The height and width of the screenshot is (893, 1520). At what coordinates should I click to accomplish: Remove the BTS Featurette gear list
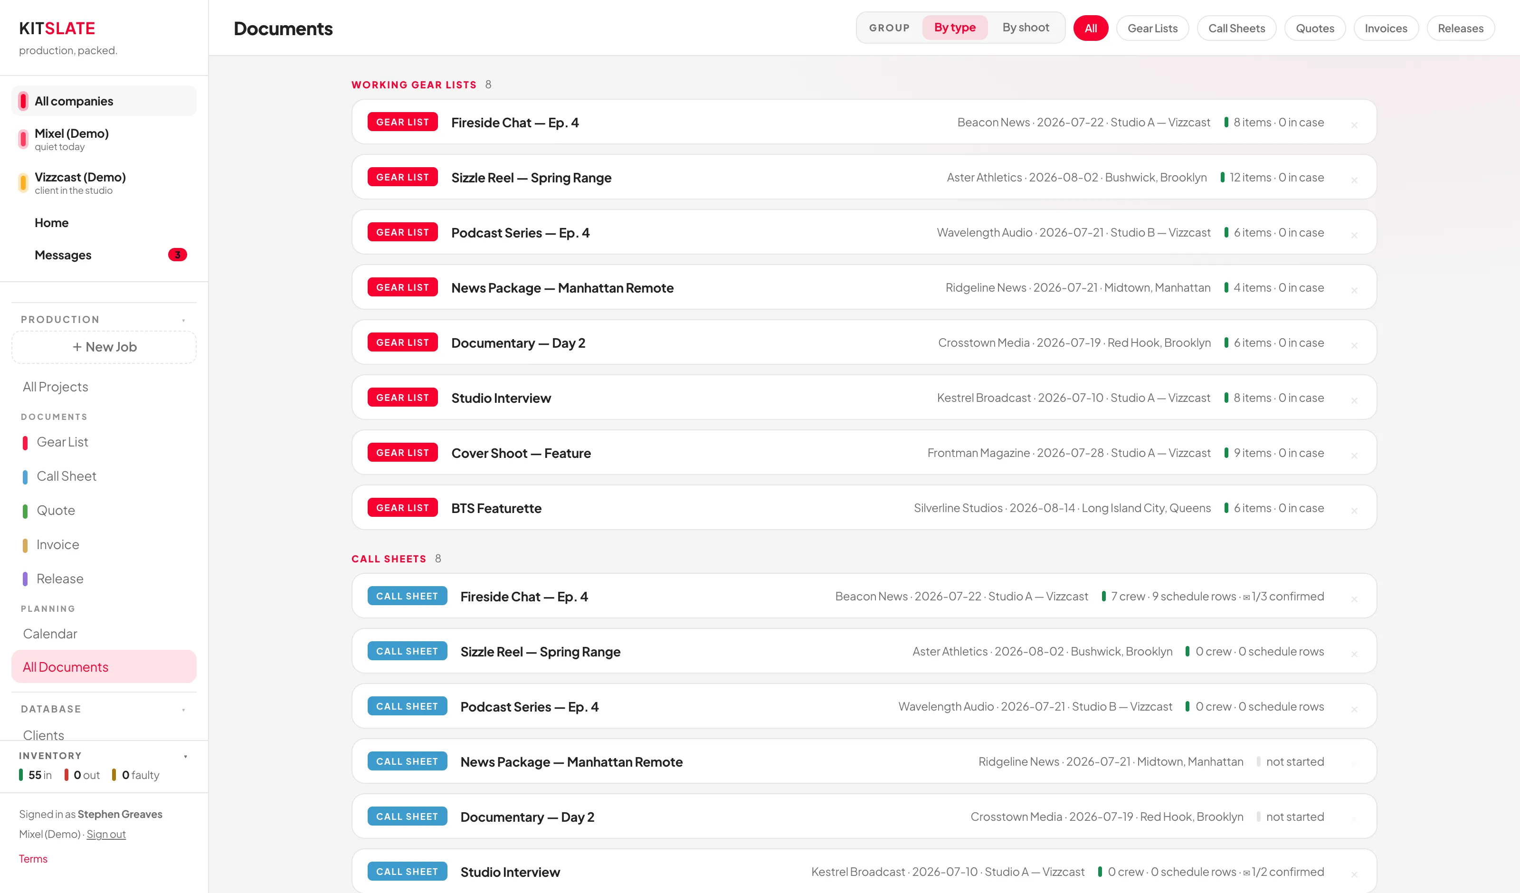pos(1354,511)
